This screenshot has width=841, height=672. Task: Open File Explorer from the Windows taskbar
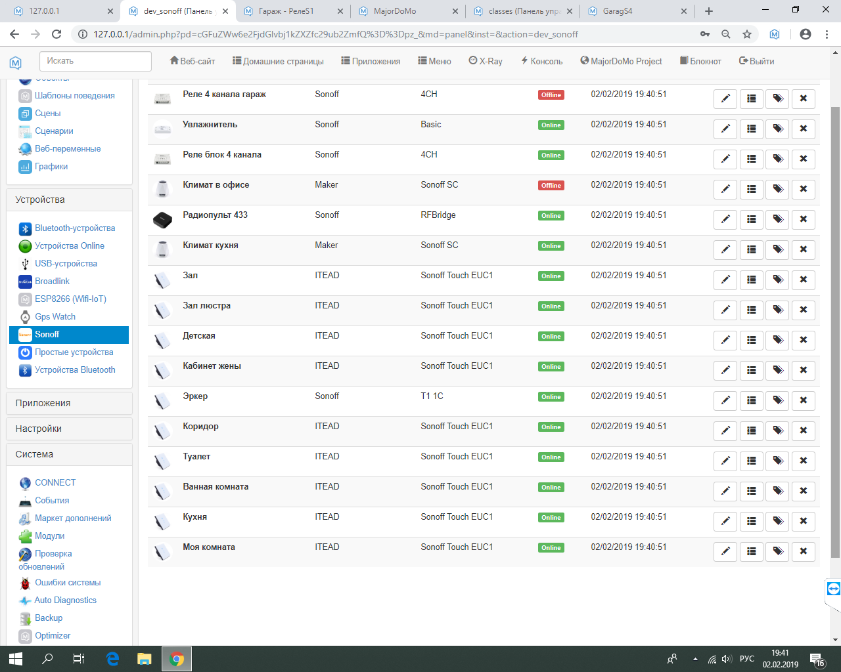coord(145,659)
